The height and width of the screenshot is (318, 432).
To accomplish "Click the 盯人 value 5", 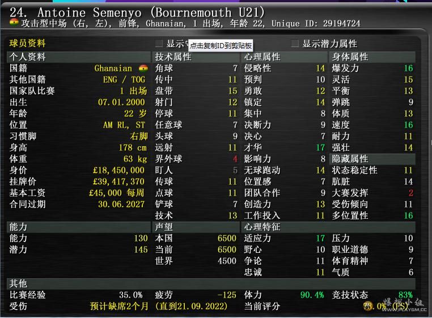I will pyautogui.click(x=235, y=170).
